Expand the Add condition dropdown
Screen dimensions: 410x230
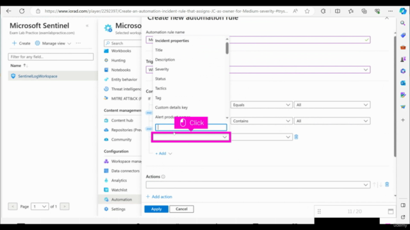164,153
